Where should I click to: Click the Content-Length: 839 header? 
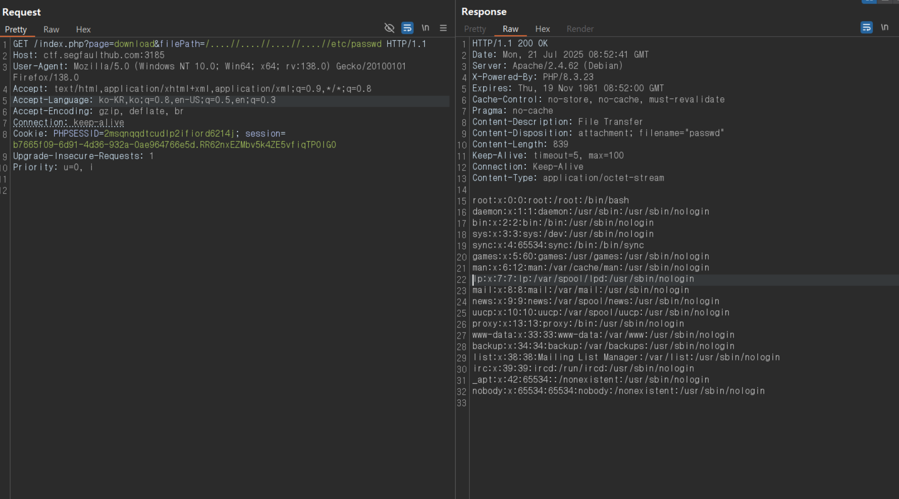[520, 144]
